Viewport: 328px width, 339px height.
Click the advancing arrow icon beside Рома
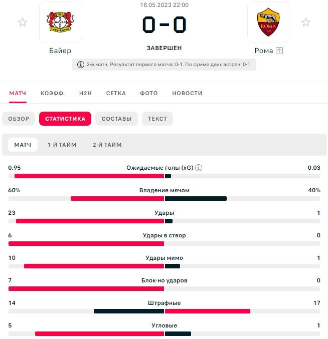pos(280,51)
